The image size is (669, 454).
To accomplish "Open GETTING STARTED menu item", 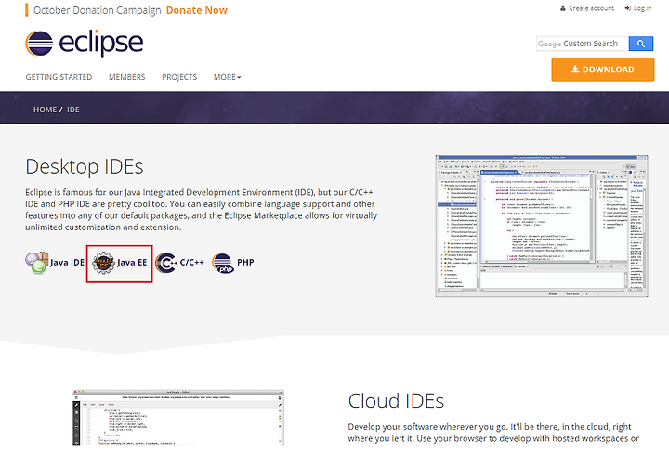I will (x=59, y=77).
